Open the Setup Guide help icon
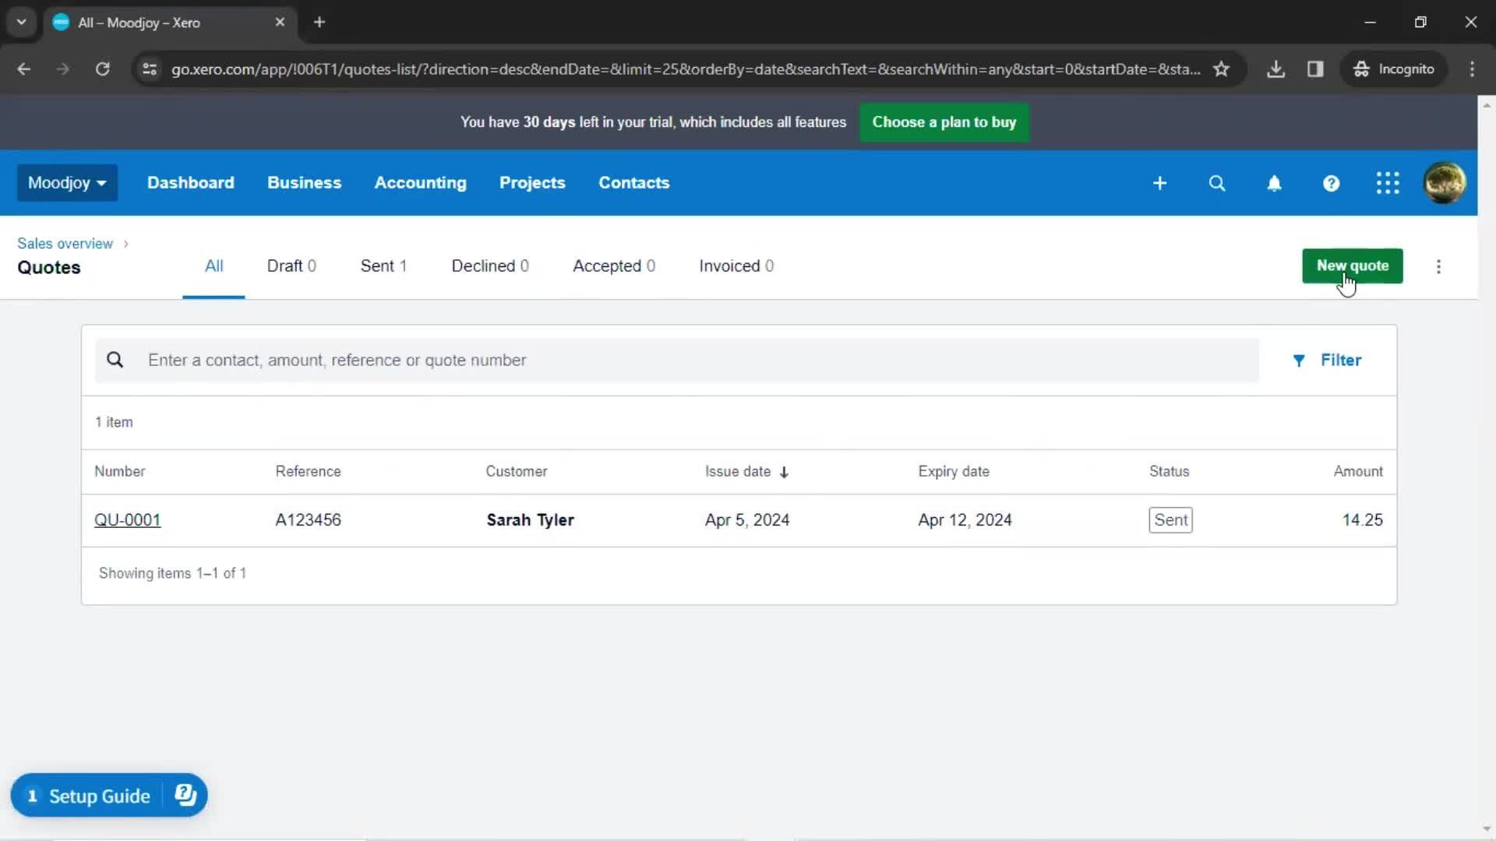This screenshot has width=1496, height=841. click(x=185, y=795)
